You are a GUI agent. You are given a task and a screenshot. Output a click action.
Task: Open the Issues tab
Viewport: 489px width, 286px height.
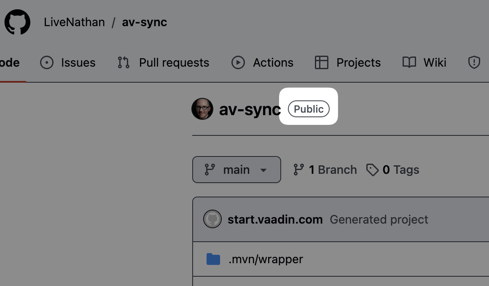(68, 63)
